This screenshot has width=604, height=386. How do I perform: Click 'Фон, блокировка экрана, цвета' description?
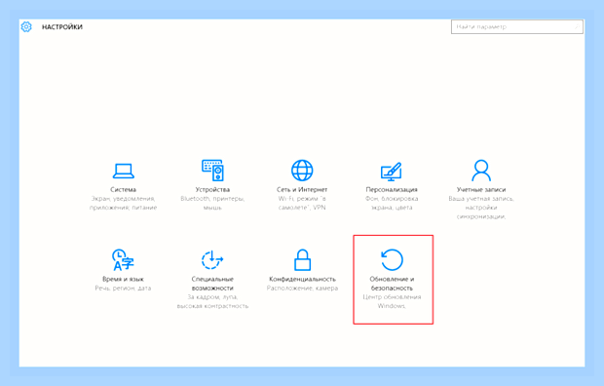click(x=392, y=203)
